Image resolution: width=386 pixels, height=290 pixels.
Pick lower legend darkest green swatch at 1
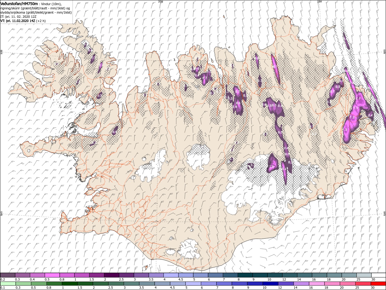(70, 284)
